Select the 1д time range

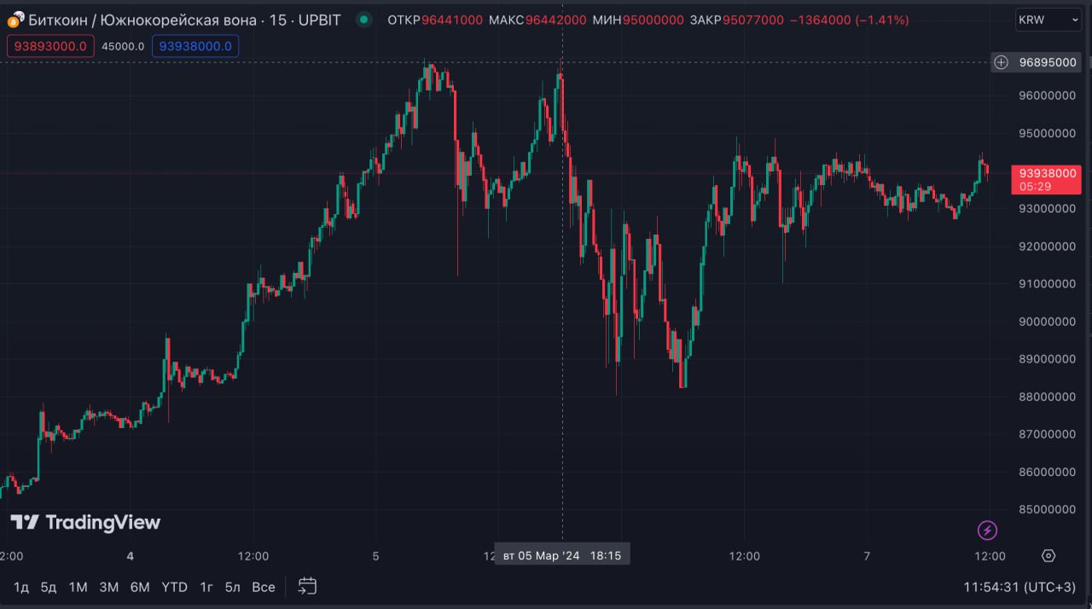click(x=21, y=587)
